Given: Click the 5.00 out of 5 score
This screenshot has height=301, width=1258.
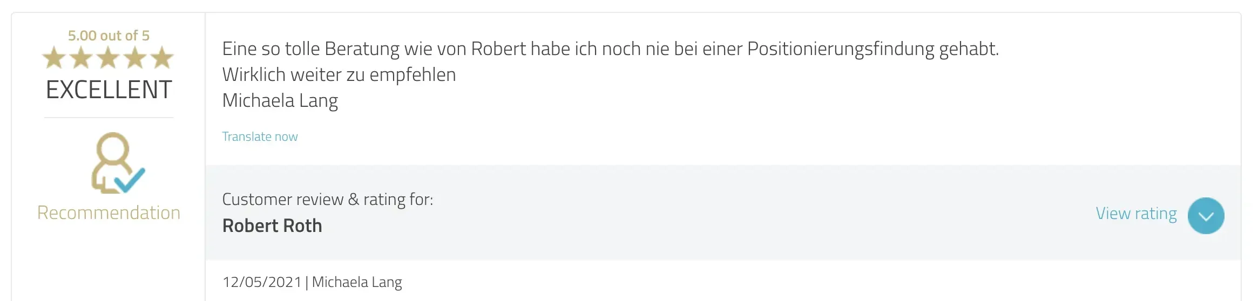Looking at the screenshot, I should pos(109,36).
